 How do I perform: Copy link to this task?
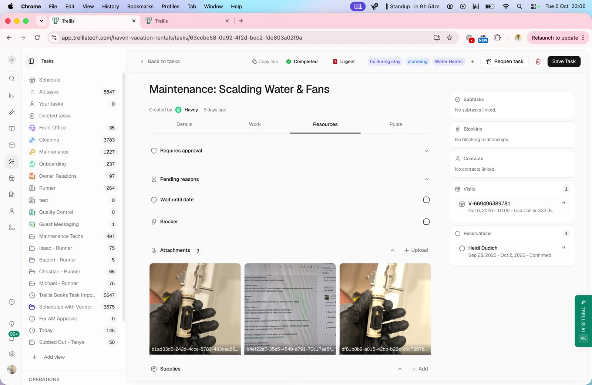265,61
